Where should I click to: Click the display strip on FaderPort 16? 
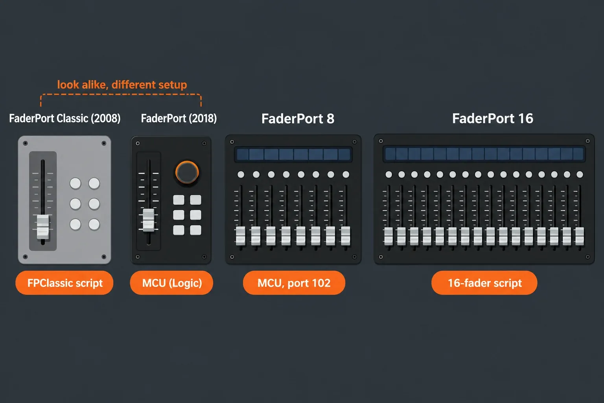click(484, 154)
